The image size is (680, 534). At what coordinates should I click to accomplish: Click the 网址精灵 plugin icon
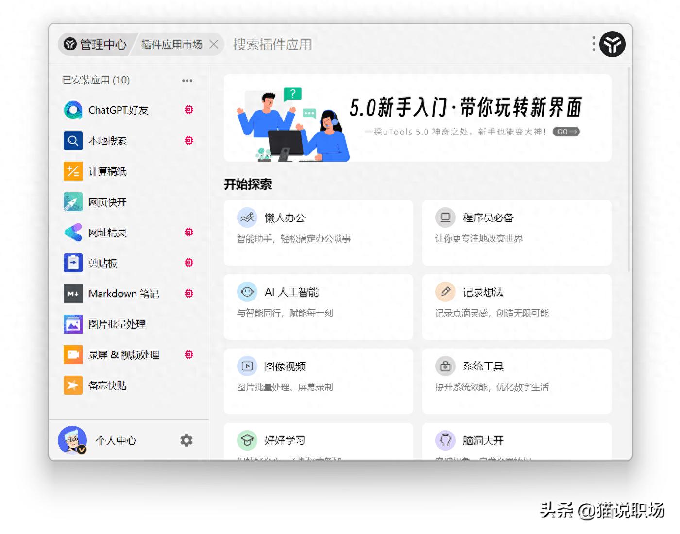click(x=73, y=232)
